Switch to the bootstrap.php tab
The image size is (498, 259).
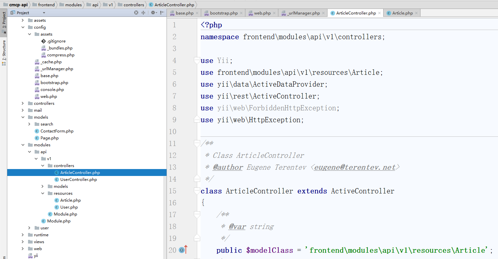[x=223, y=13]
